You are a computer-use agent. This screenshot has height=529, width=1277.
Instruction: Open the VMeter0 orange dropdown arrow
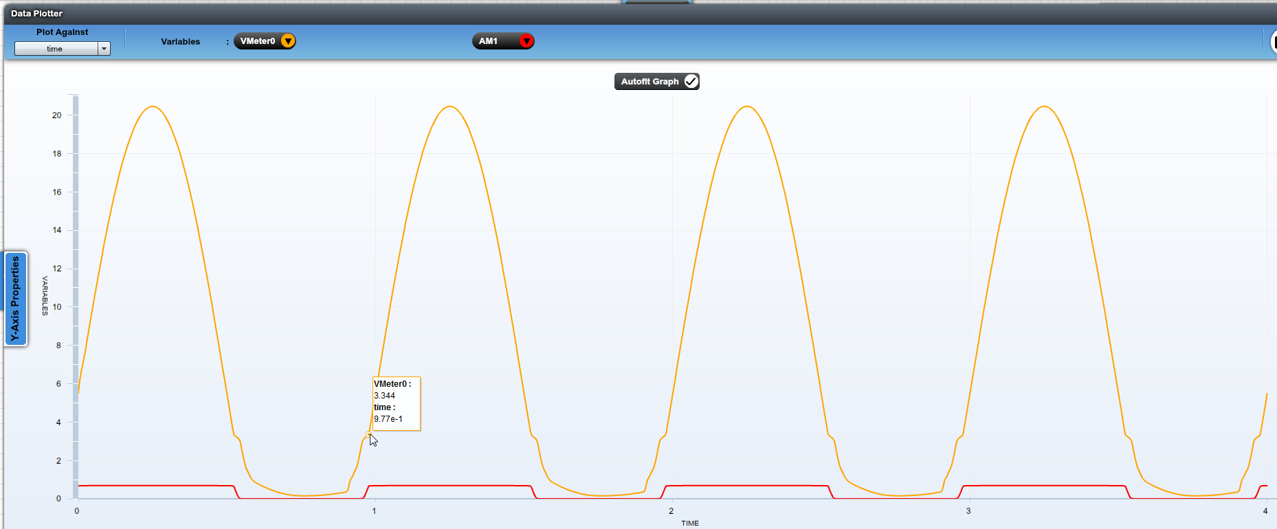point(289,41)
